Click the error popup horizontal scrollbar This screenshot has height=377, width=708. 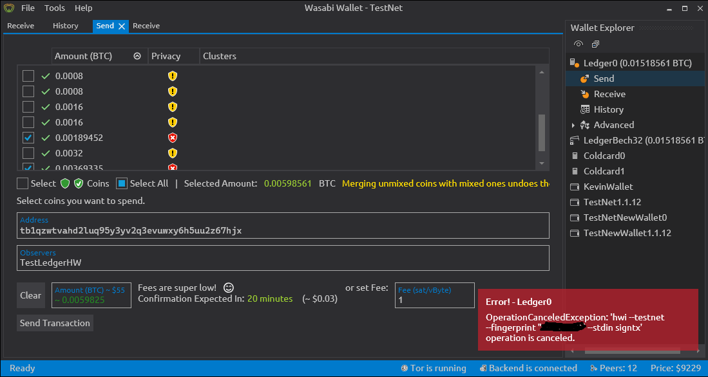(632, 351)
